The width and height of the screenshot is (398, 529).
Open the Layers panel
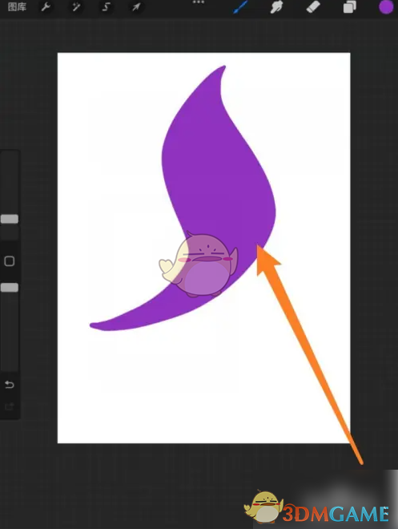point(349,7)
